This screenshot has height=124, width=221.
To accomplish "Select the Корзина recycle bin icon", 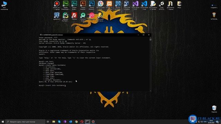I will click(214, 109).
